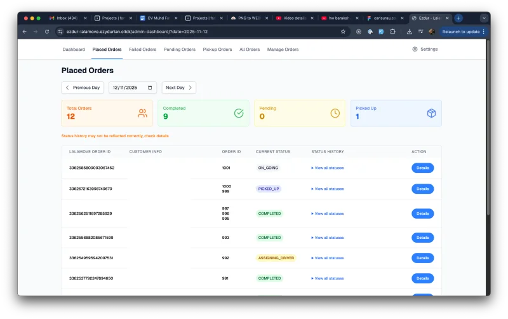Open the Pickup Orders tab

coord(217,50)
